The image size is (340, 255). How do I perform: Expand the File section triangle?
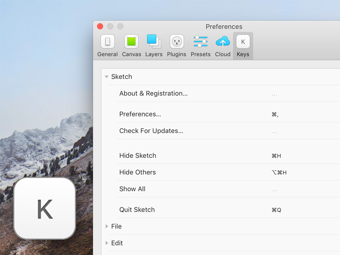(x=107, y=227)
